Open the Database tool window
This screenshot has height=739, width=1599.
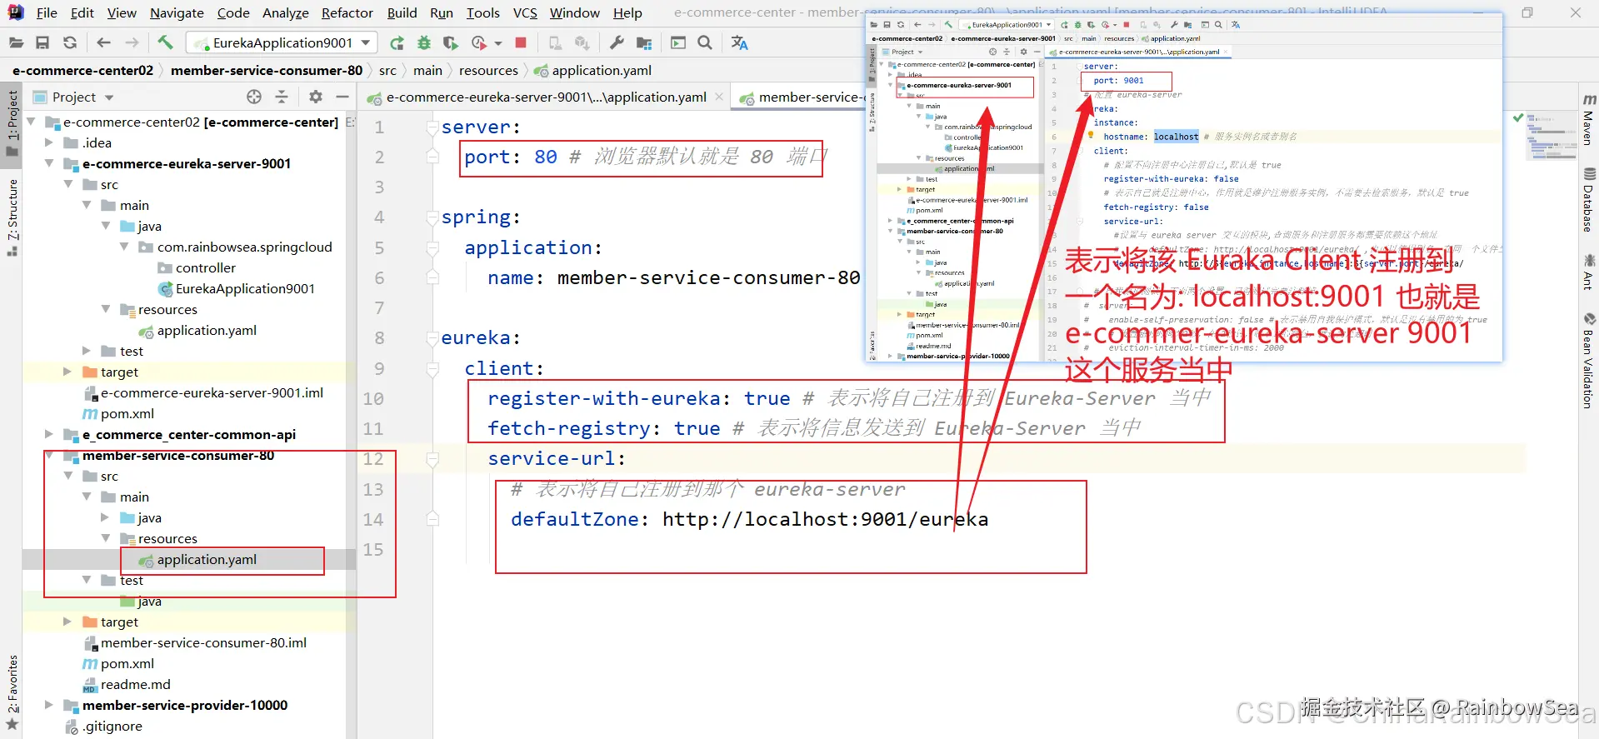pyautogui.click(x=1589, y=200)
